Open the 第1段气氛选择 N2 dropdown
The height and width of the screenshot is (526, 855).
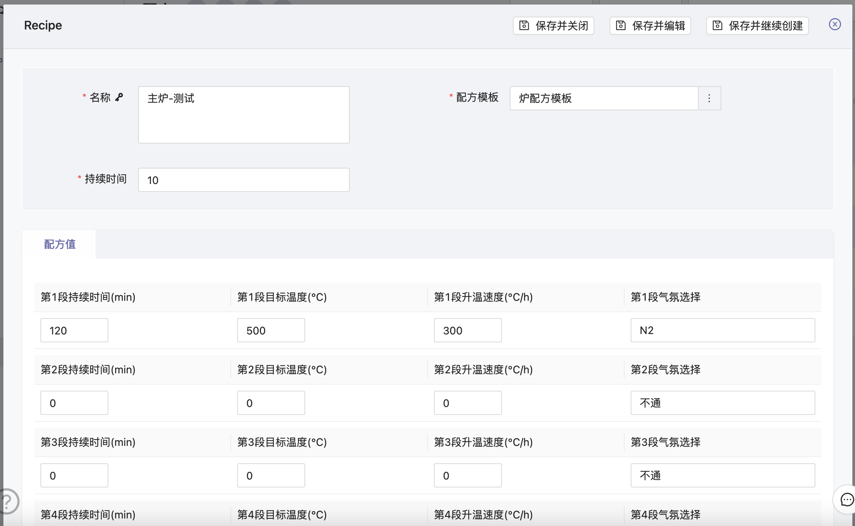722,330
